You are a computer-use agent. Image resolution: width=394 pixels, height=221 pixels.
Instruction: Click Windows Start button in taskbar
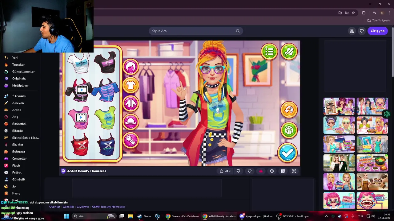[66, 216]
